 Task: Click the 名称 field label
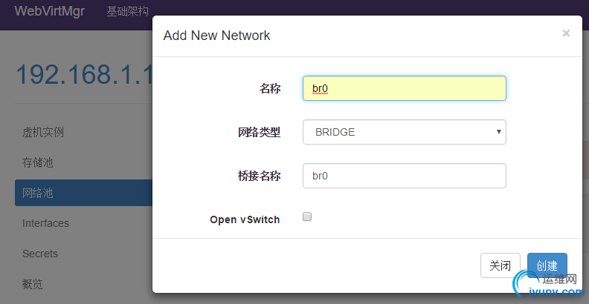[x=269, y=88]
